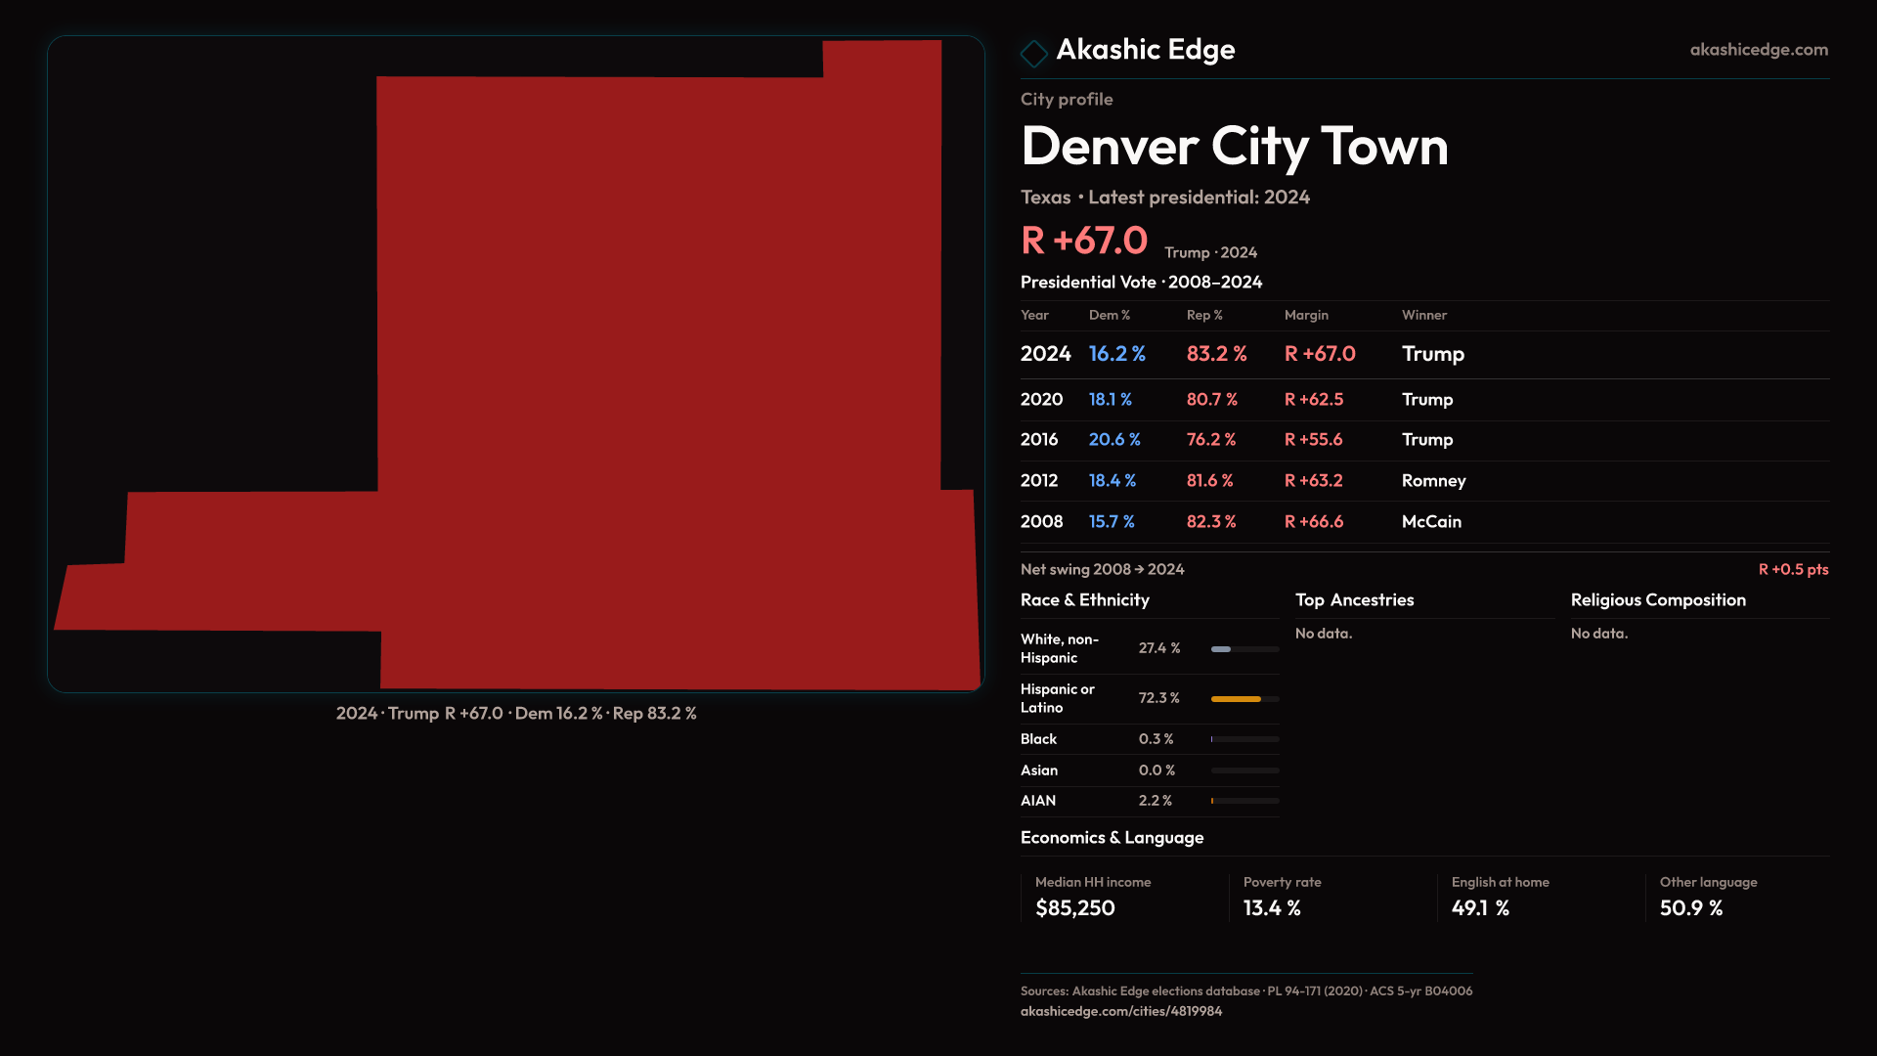Click the Akashic Edge diamond logo icon
The height and width of the screenshot is (1056, 1877).
click(1033, 53)
